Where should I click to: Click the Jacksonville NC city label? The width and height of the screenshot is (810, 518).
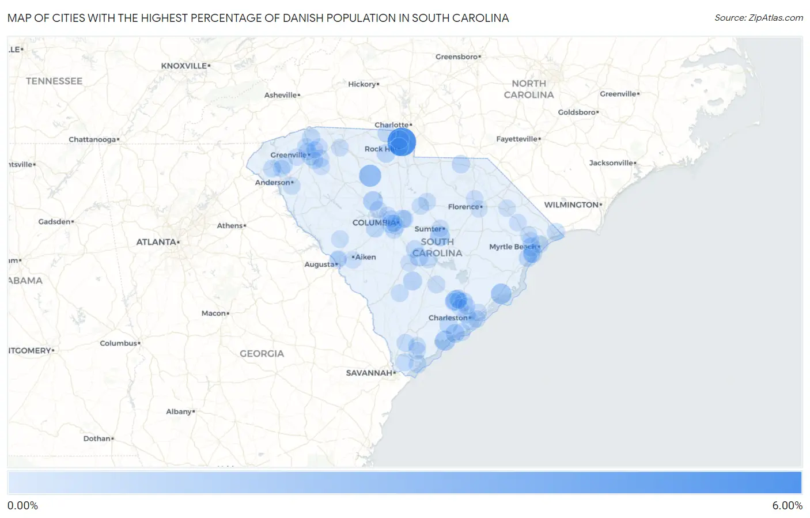click(612, 163)
